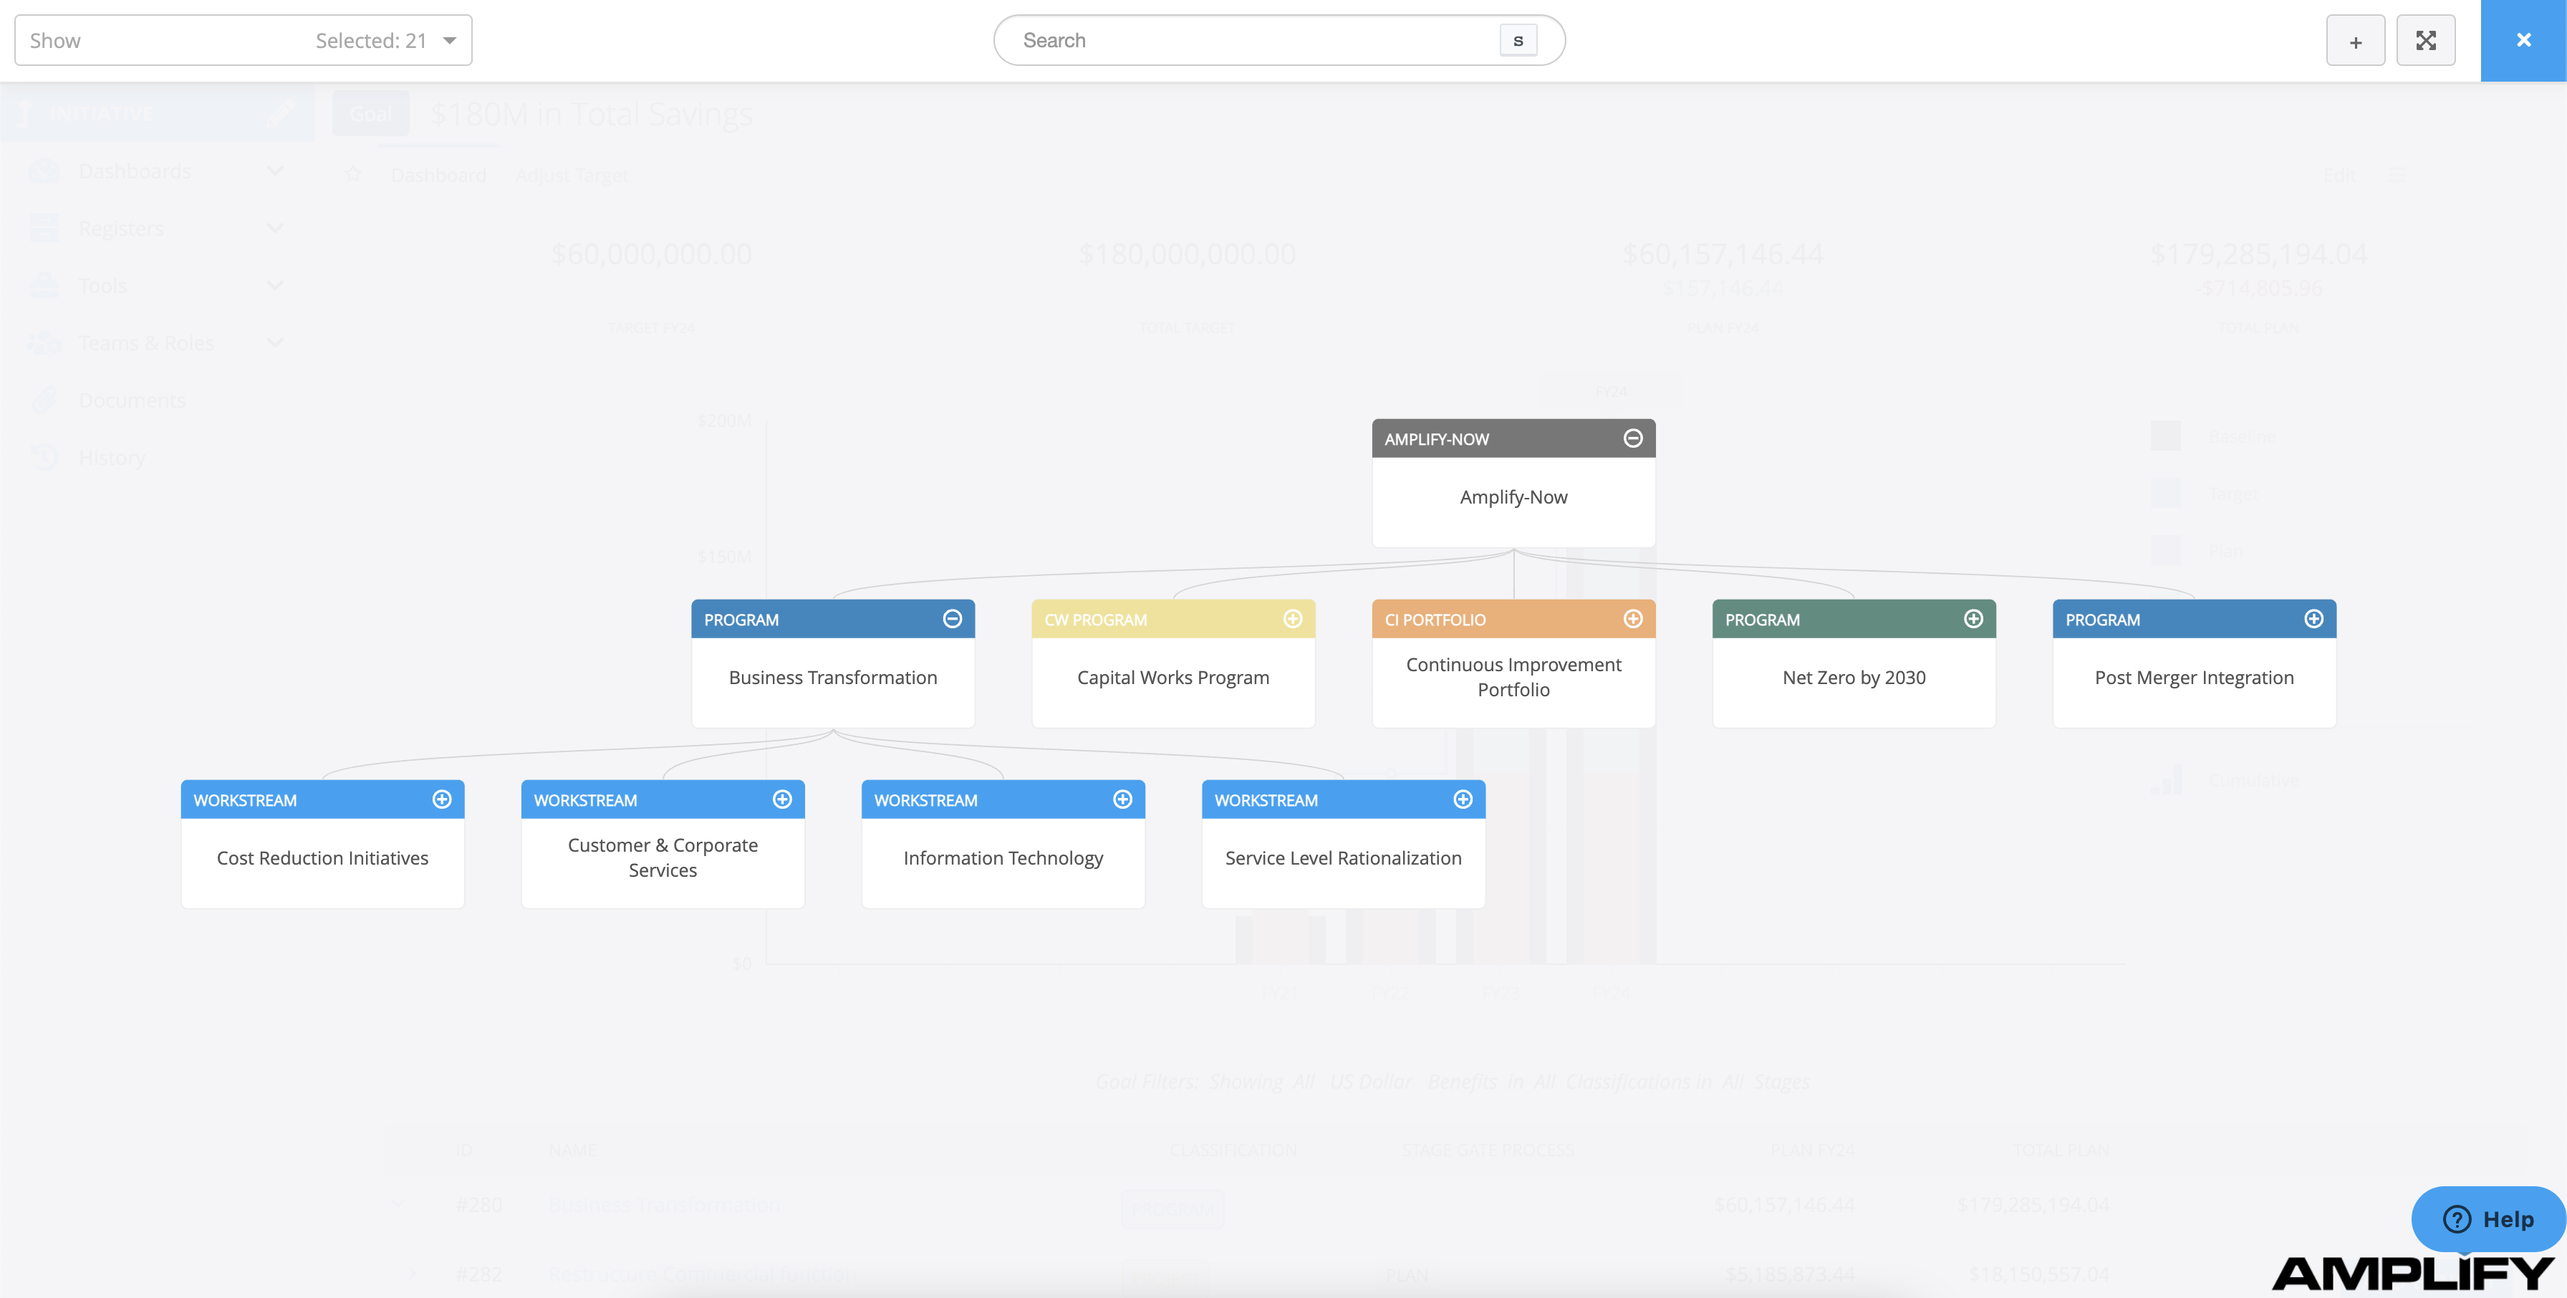Select the Amplify-Now card body

coord(1513,501)
